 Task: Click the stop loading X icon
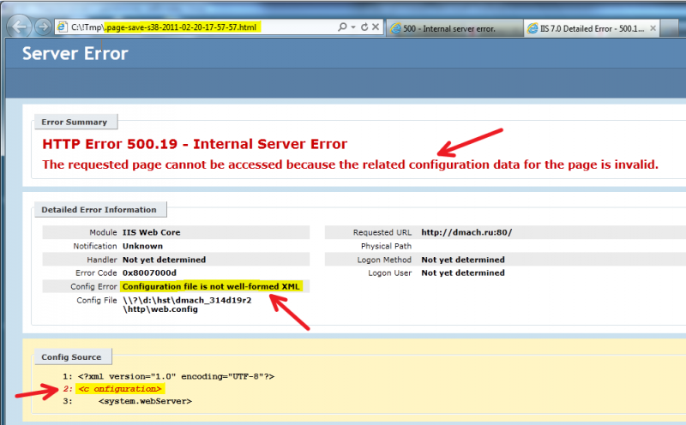[376, 27]
